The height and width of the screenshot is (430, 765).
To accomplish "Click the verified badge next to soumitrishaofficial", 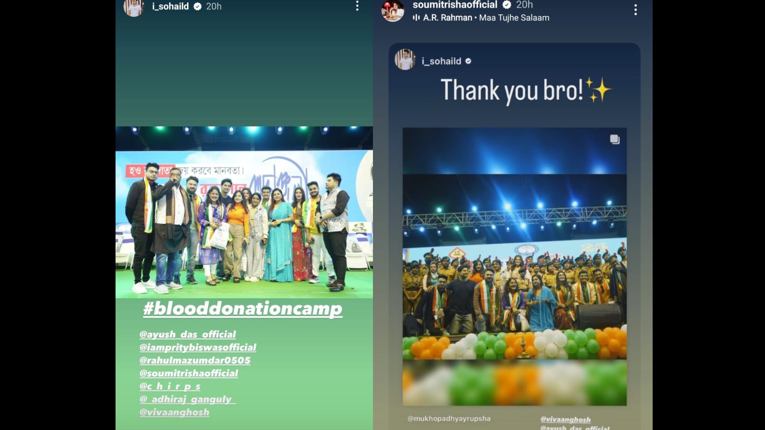I will 507,5.
